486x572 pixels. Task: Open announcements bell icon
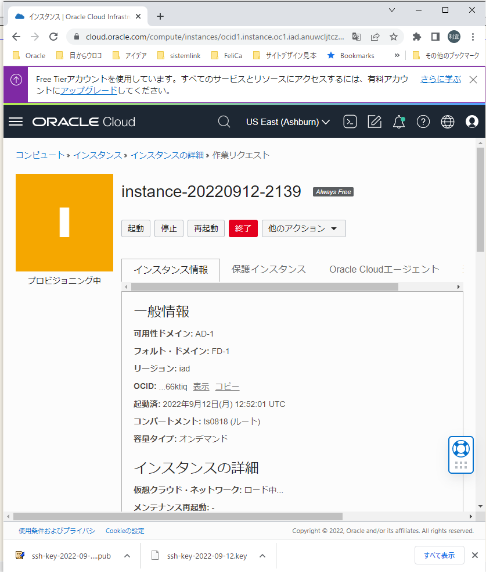point(399,122)
